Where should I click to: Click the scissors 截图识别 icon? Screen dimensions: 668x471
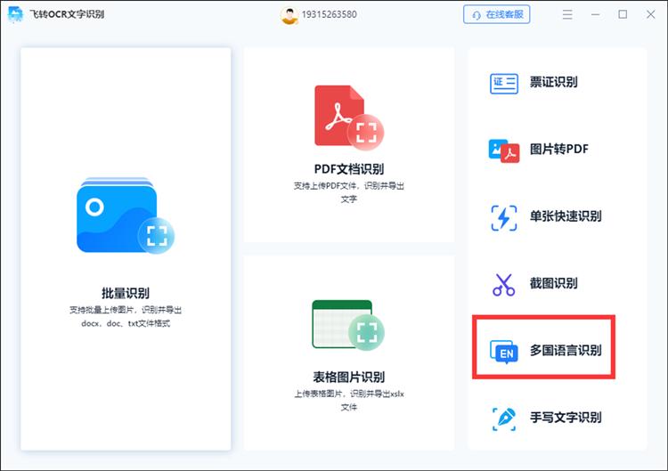503,285
